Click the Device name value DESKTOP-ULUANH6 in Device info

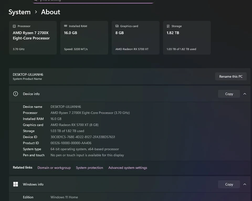coord(66,107)
